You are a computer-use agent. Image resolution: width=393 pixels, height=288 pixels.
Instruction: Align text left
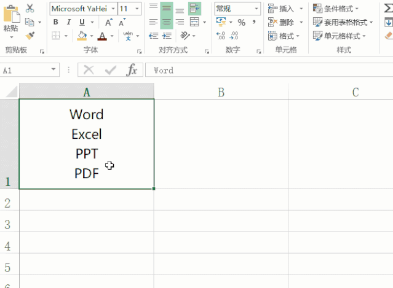click(153, 22)
